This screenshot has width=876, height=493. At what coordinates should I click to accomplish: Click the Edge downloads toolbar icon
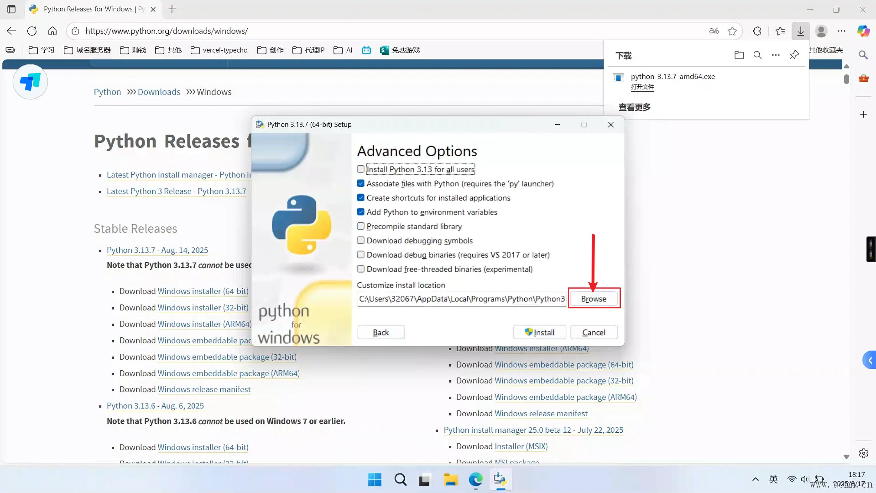click(x=801, y=31)
